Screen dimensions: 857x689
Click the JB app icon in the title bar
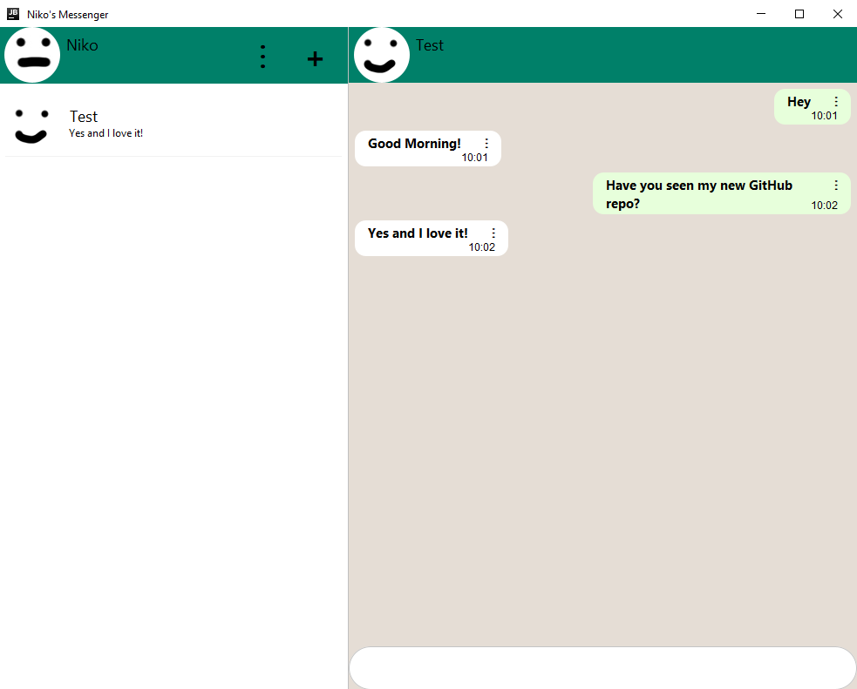coord(13,14)
